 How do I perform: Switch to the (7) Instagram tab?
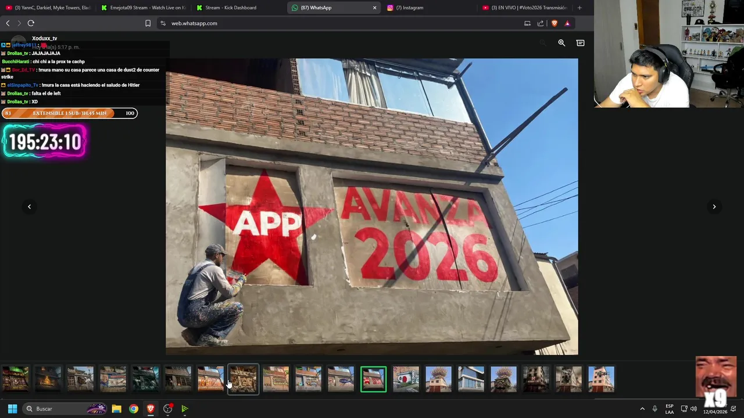(429, 8)
